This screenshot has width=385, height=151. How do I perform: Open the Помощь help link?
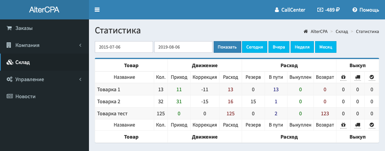coord(366,10)
